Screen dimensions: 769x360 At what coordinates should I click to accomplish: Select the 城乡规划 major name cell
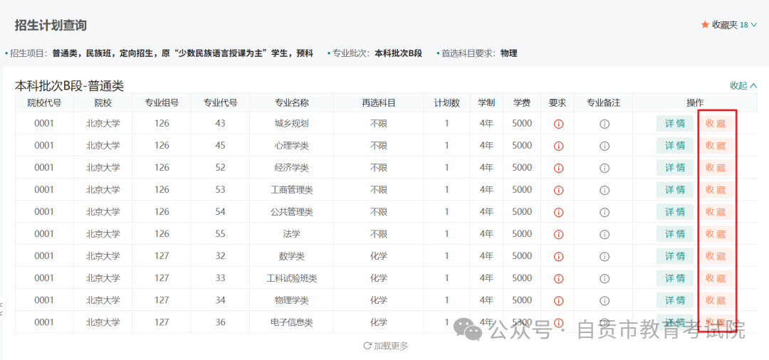(292, 123)
